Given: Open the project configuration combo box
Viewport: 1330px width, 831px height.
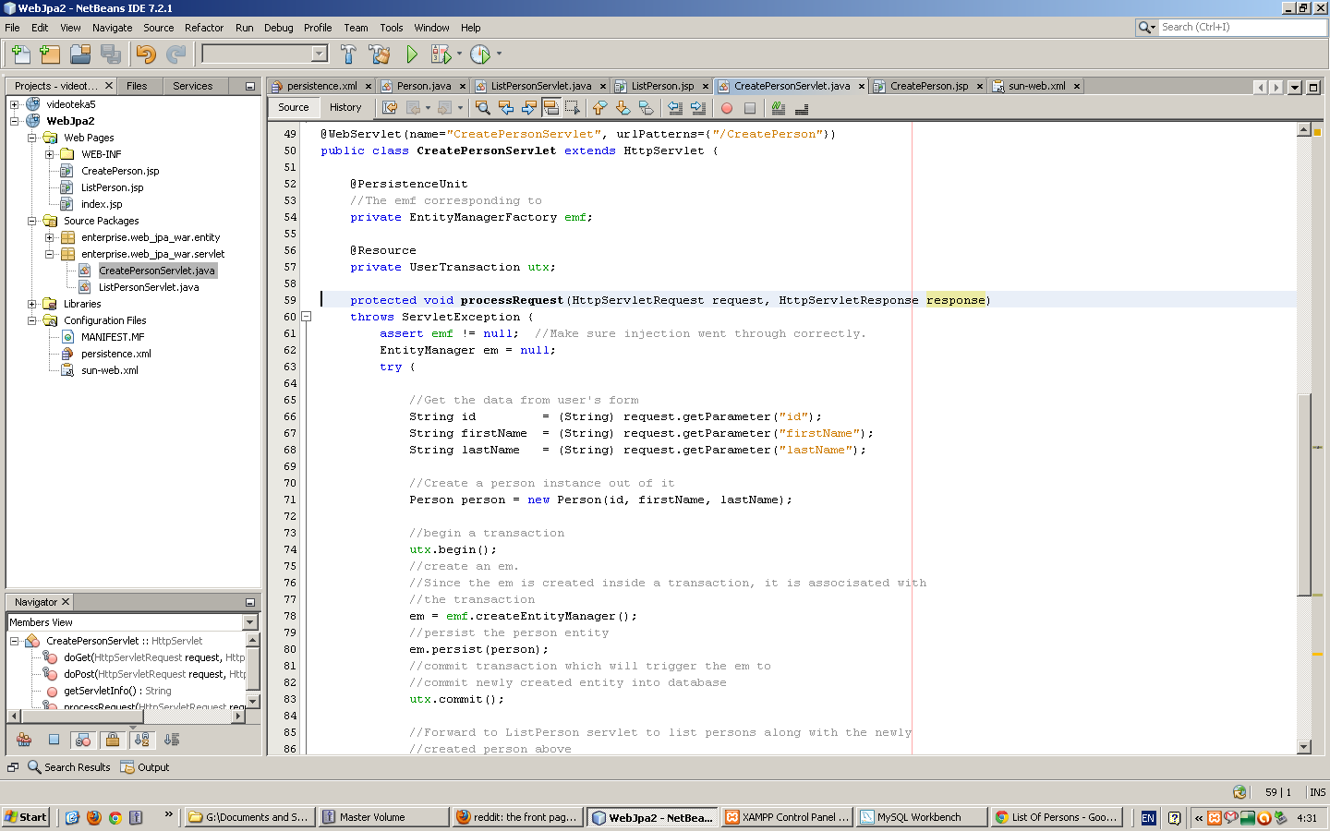Looking at the screenshot, I should (x=265, y=54).
